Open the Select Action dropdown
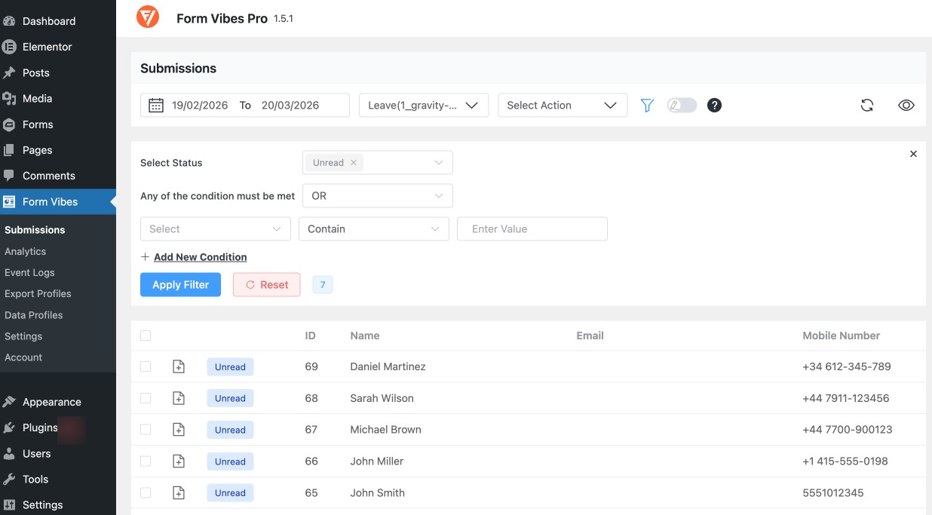Screen dimensions: 932x515 (x=562, y=105)
